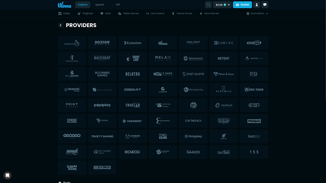Select the Play'n GO provider tile
Viewport: 326px width, 183px height.
coord(254,43)
